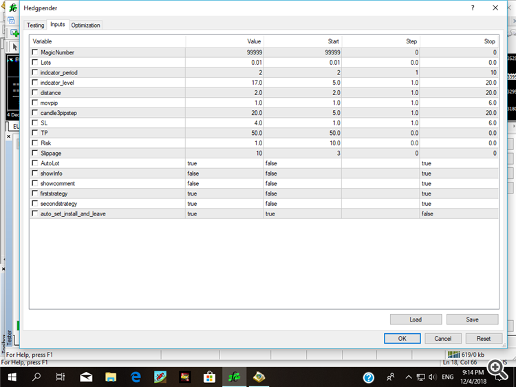This screenshot has width=516, height=387.
Task: Click the Cancel button
Action: 443,338
